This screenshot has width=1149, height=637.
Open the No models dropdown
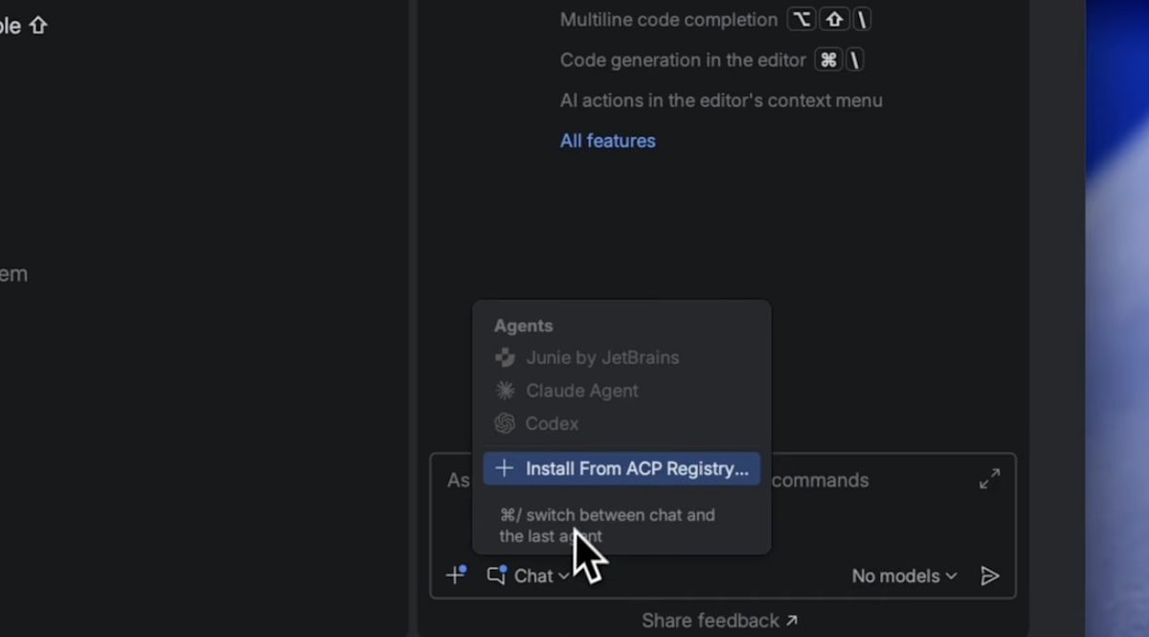click(904, 576)
